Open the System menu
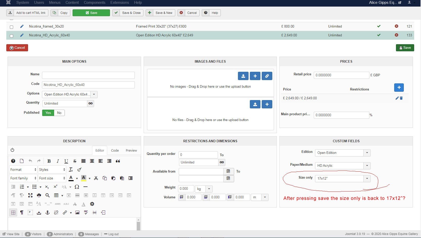 [23, 3]
